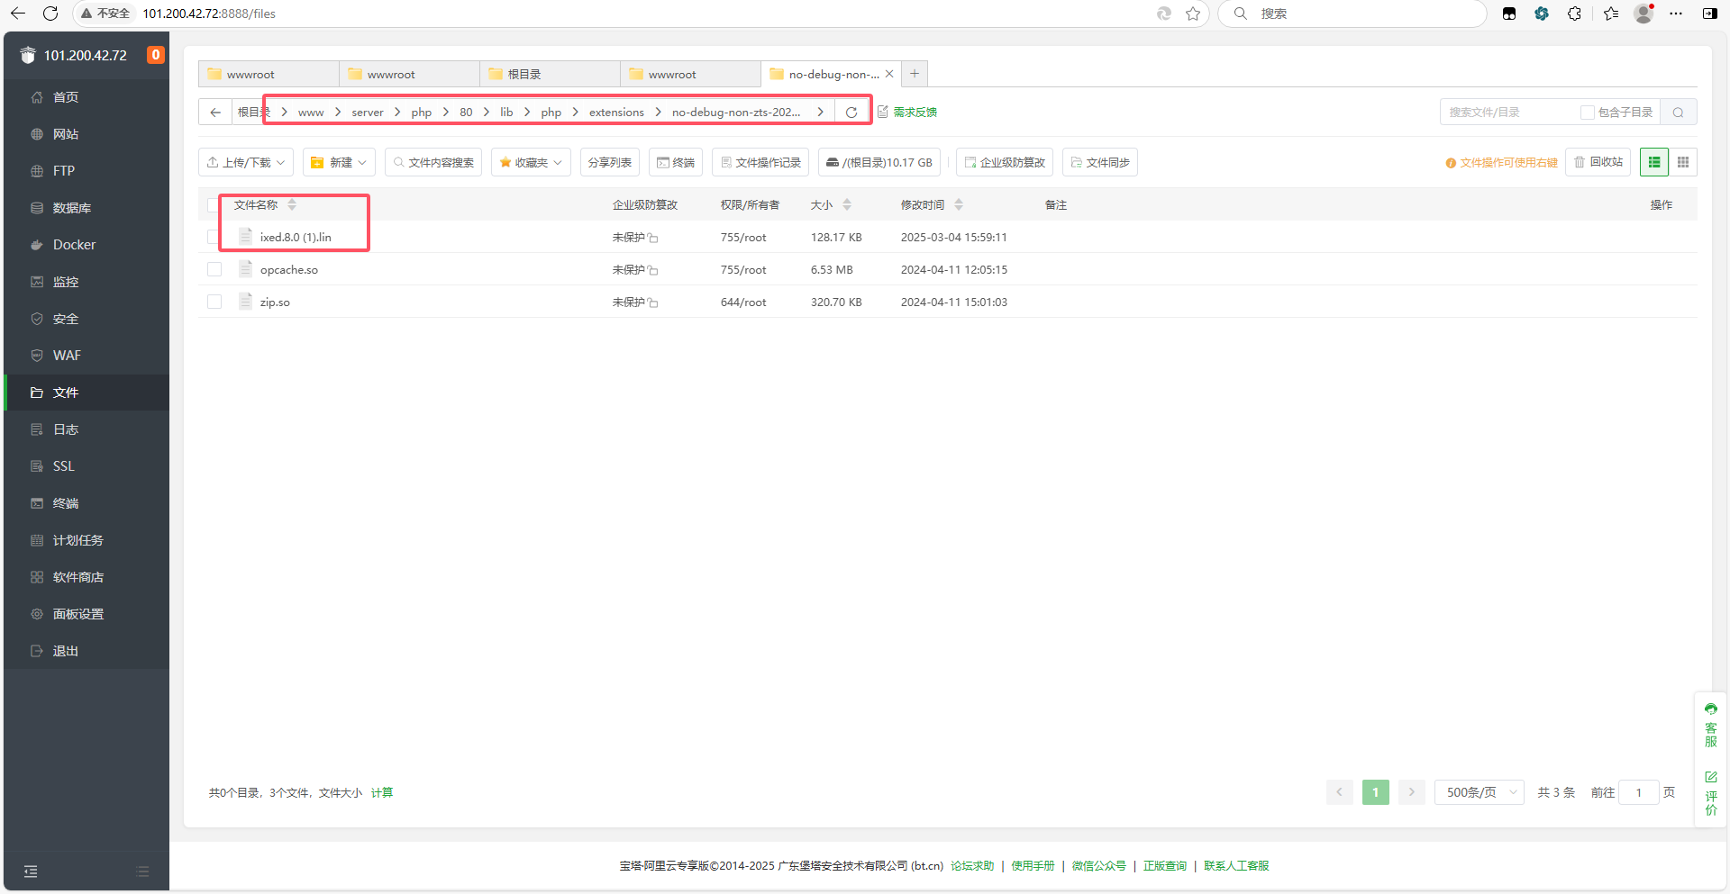
Task: Open the 新建 dropdown menu
Action: [339, 162]
